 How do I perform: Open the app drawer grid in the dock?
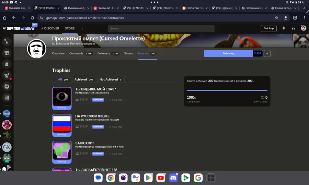click(x=211, y=178)
